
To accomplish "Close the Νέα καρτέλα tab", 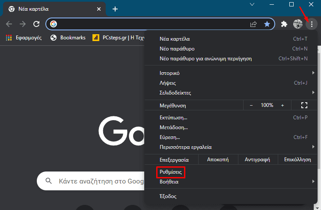I will 99,9.
